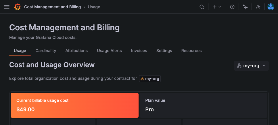
Task: Open the Attributions tab
Action: click(76, 51)
